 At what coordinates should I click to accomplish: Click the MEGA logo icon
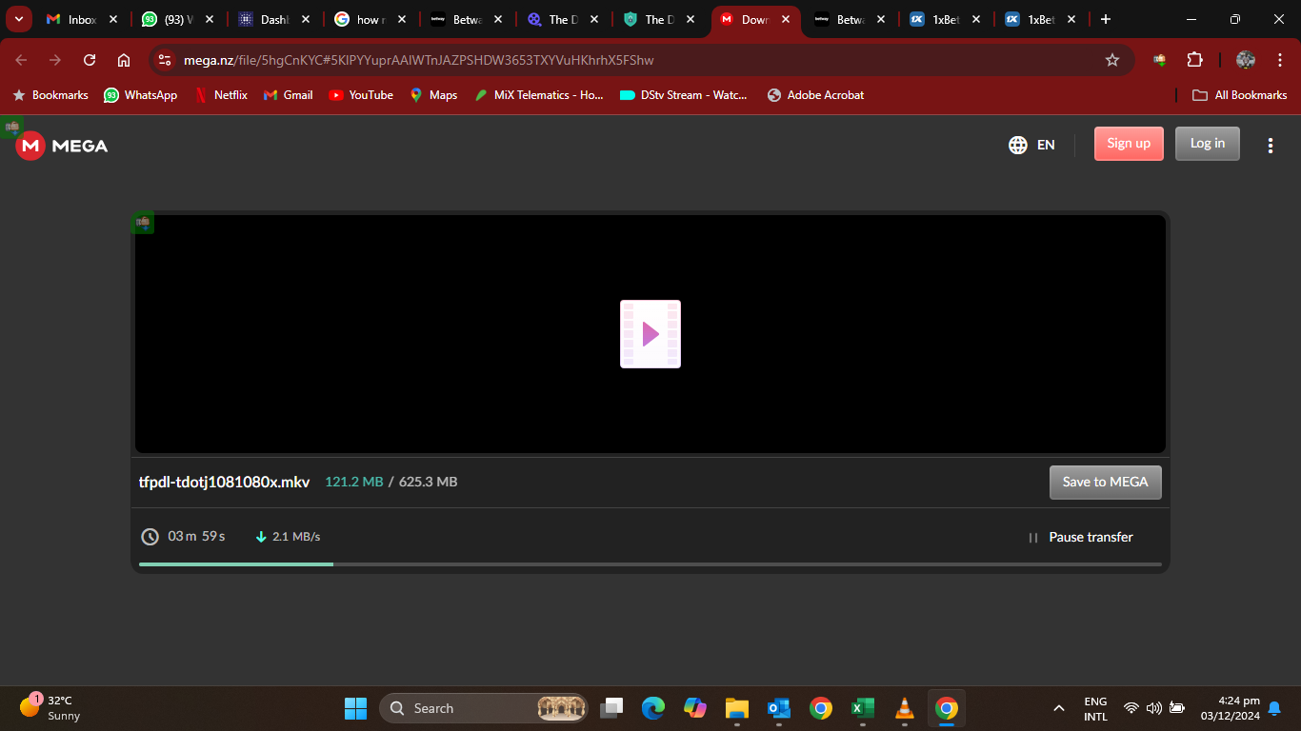pyautogui.click(x=31, y=146)
